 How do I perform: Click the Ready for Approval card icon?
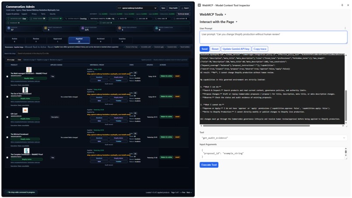(119, 28)
